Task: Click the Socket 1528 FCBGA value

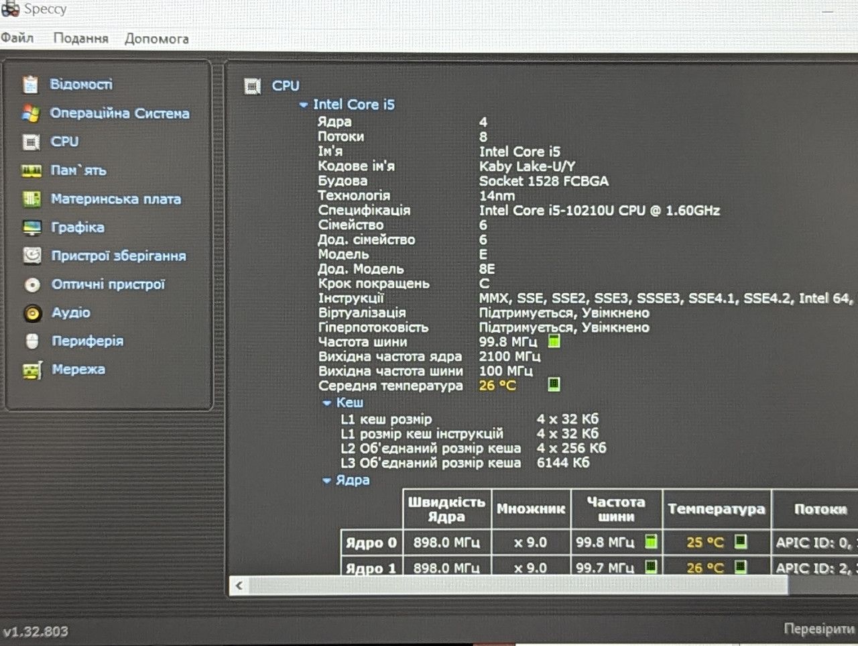Action: [x=544, y=181]
